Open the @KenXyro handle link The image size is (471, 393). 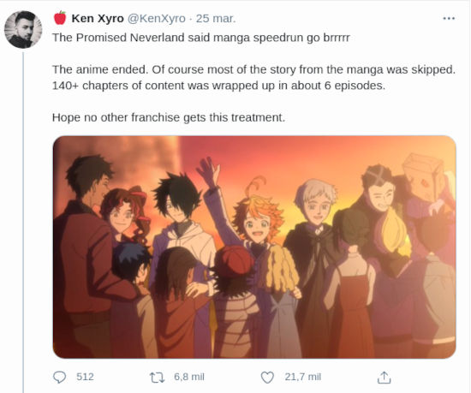coord(157,19)
